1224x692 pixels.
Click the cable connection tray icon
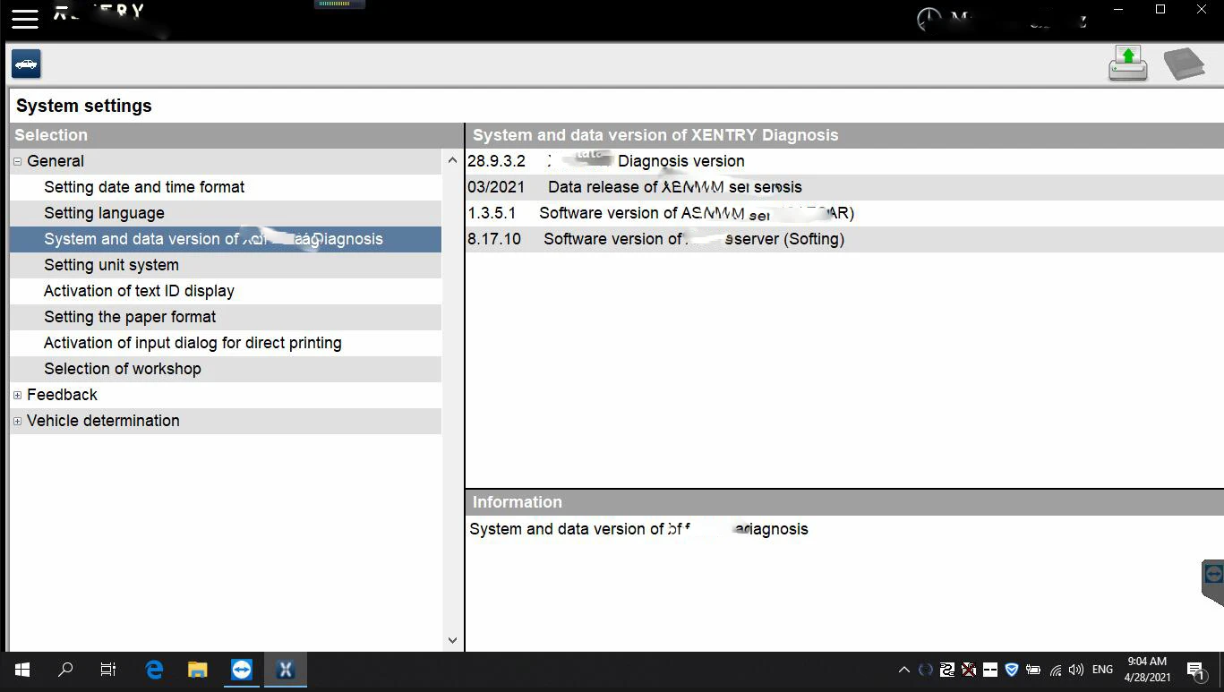tap(947, 670)
